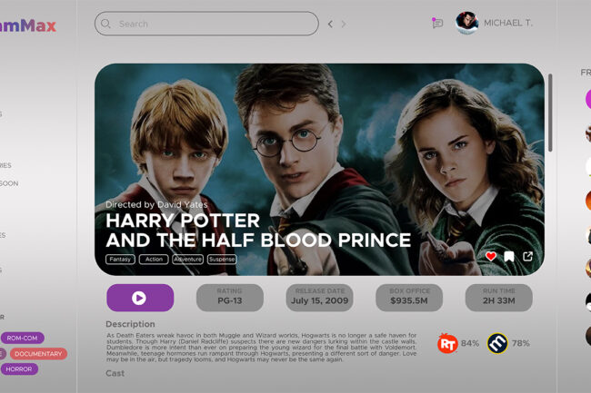This screenshot has width=591, height=393.
Task: Click the vertical scrollbar beside the banner
Action: click(550, 113)
